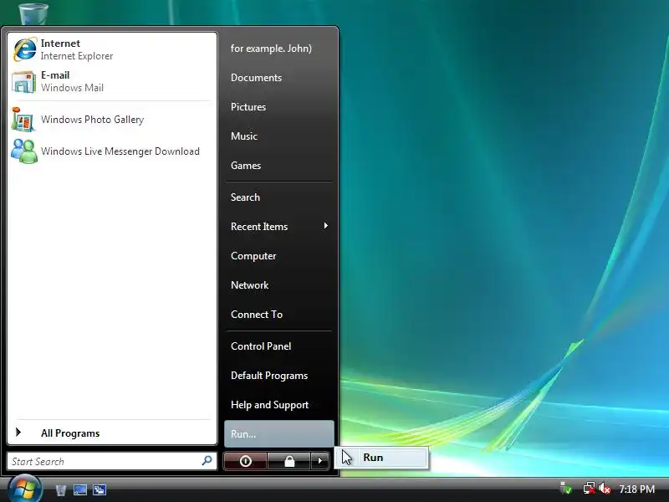Open Windows Photo Gallery
Image resolution: width=669 pixels, height=502 pixels.
(x=112, y=120)
